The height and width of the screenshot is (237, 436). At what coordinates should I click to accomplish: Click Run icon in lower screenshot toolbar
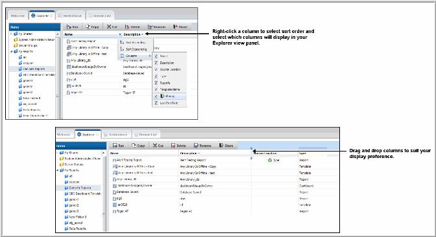tap(115, 146)
